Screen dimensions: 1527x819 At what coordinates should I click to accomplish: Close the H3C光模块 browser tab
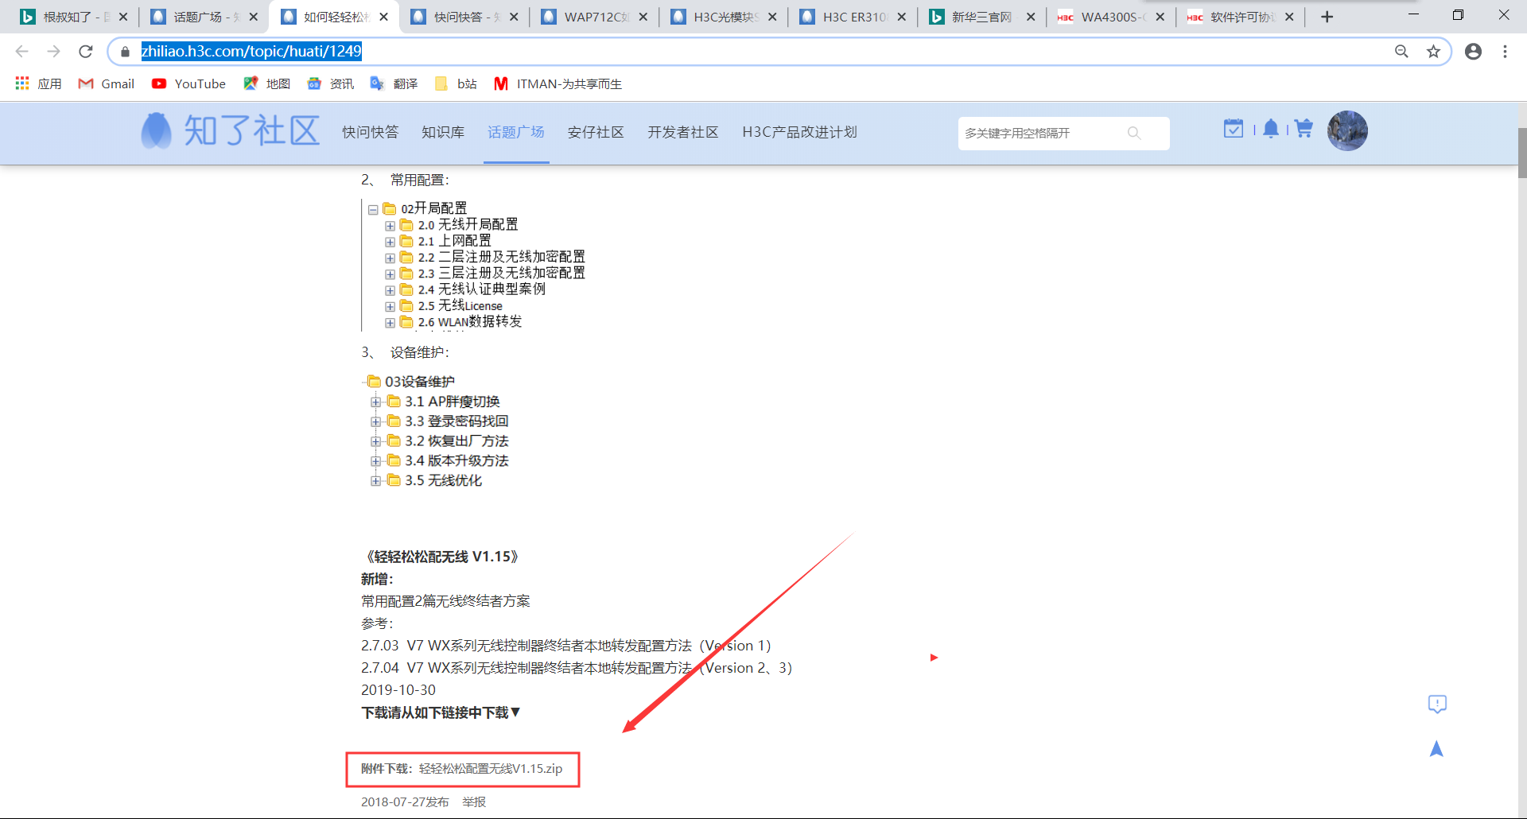pyautogui.click(x=772, y=17)
